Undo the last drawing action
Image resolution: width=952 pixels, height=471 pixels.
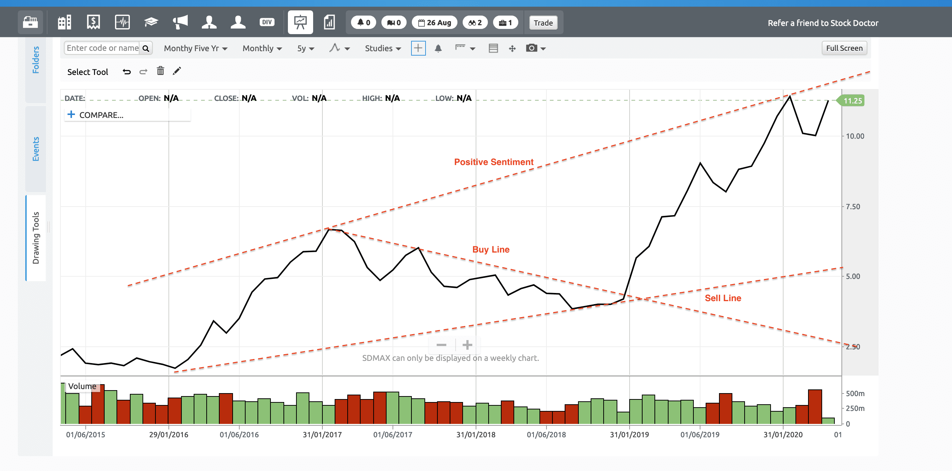pos(127,71)
